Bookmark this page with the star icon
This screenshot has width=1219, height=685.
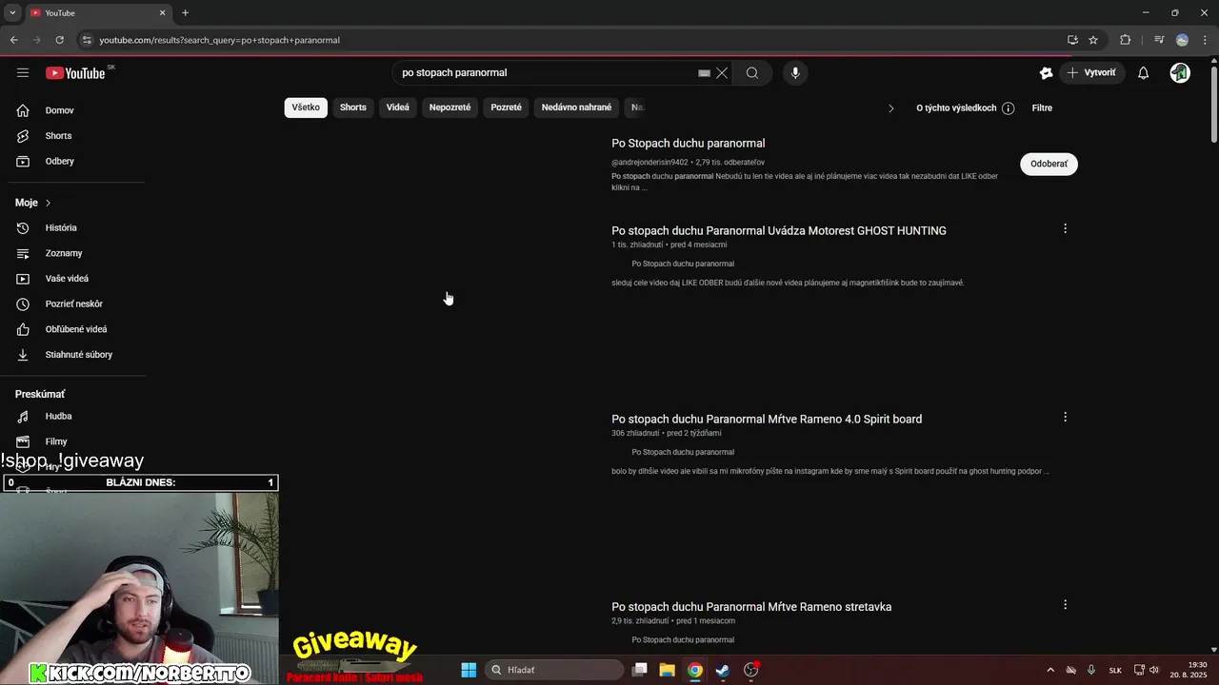pos(1093,40)
